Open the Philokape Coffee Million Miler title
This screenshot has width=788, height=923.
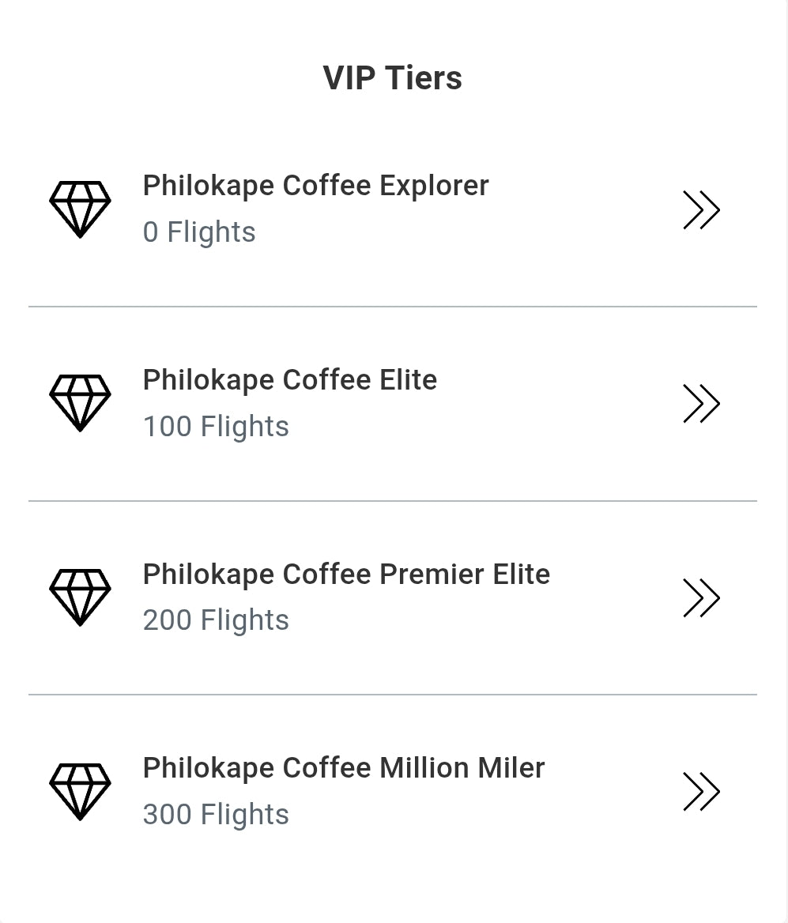pos(344,768)
